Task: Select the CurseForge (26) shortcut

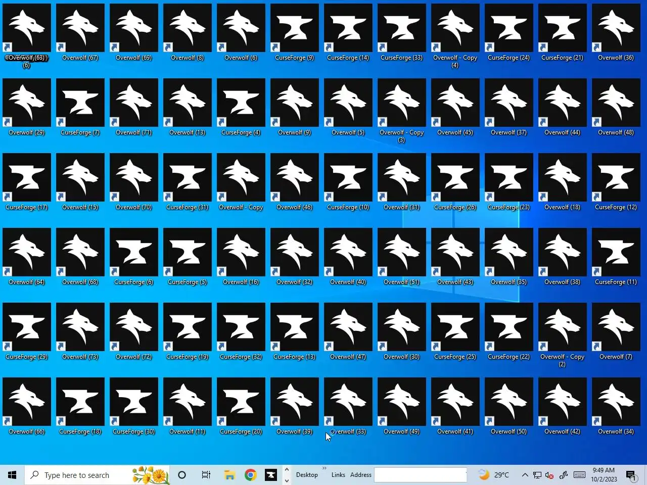Action: [x=455, y=182]
